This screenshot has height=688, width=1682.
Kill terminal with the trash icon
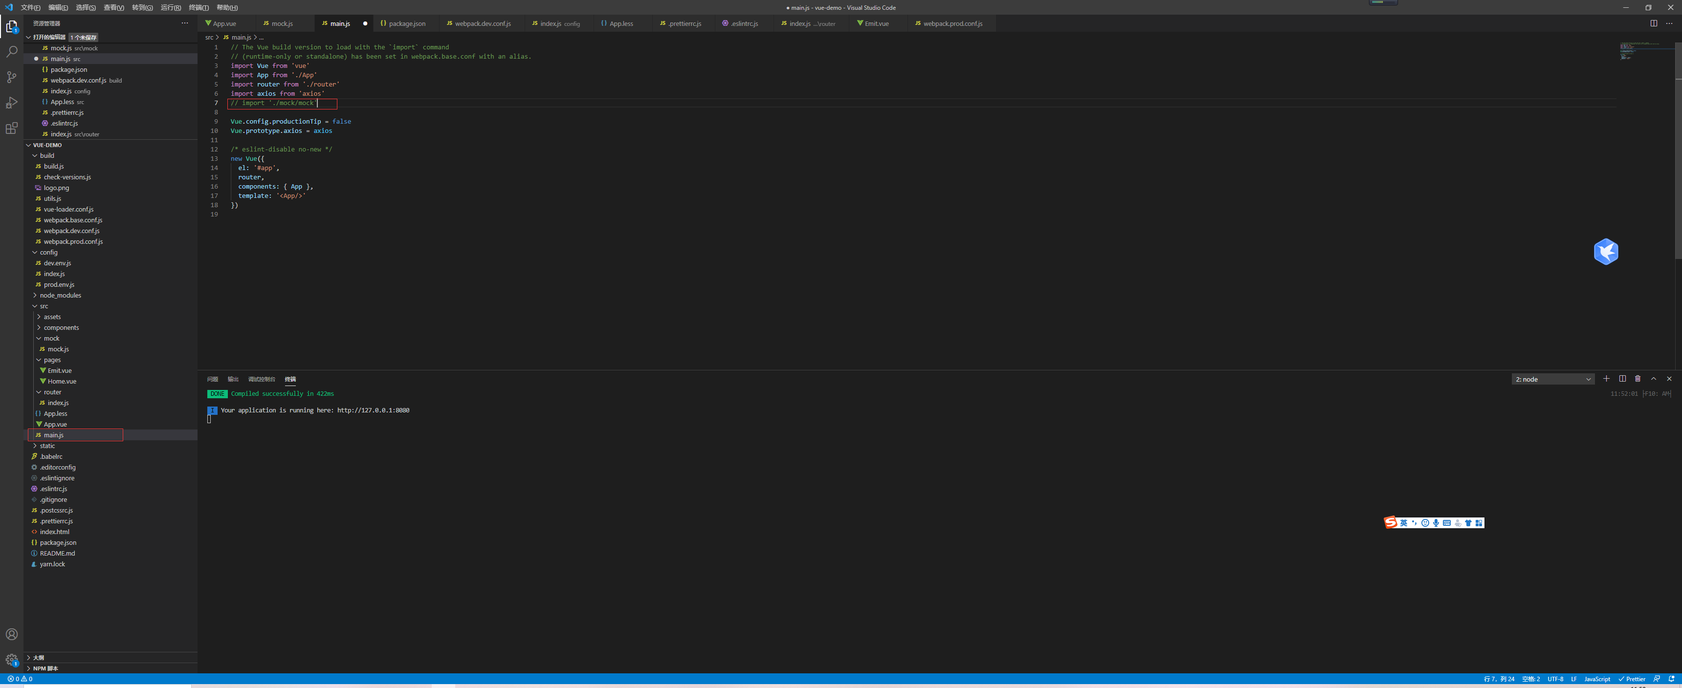[x=1638, y=379]
